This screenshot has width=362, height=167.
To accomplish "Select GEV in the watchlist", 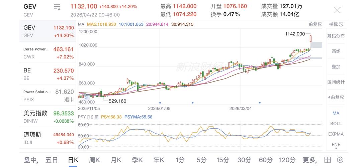I will pos(48,31).
